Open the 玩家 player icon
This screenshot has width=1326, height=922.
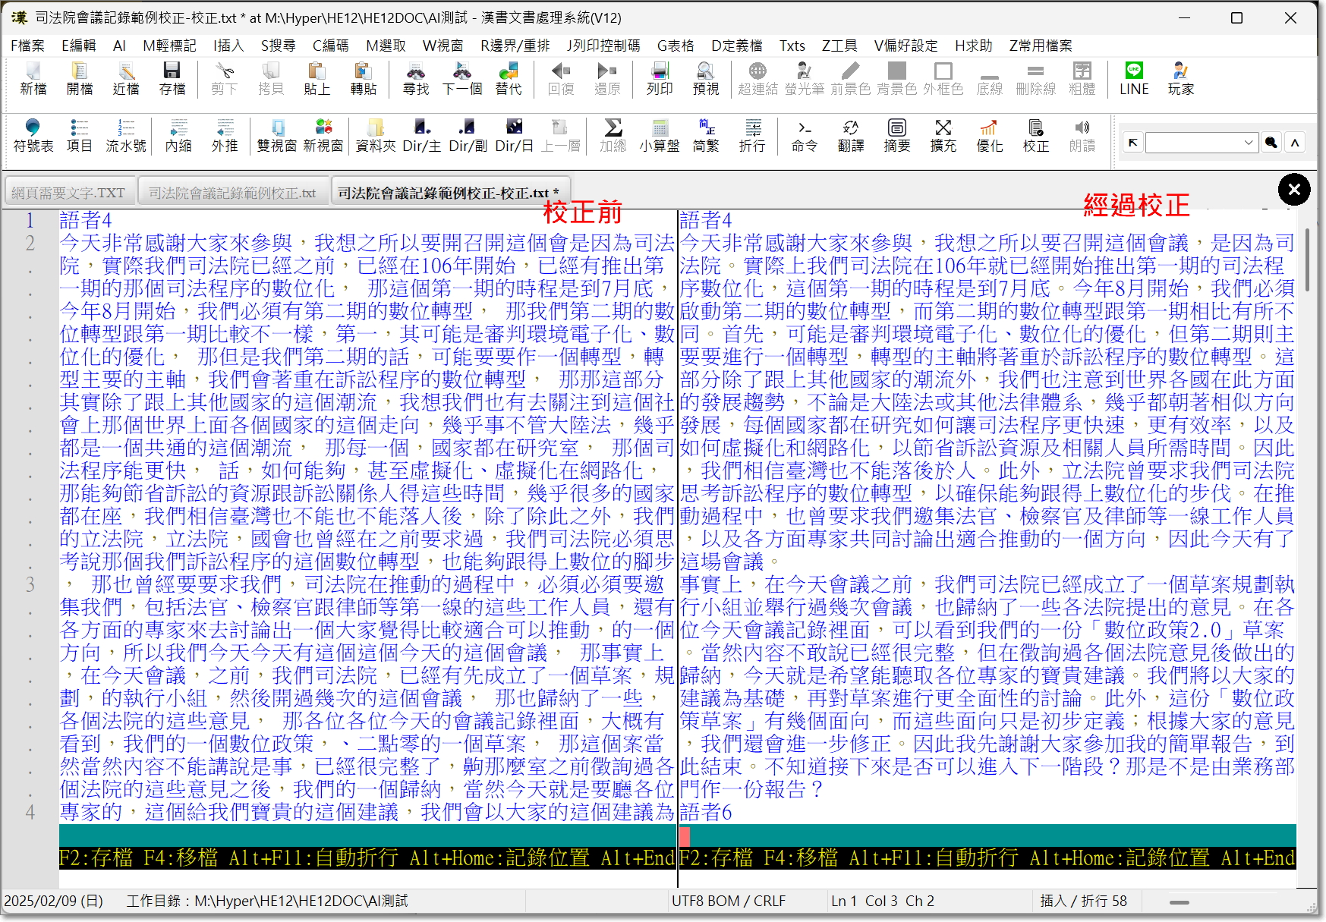tap(1181, 79)
